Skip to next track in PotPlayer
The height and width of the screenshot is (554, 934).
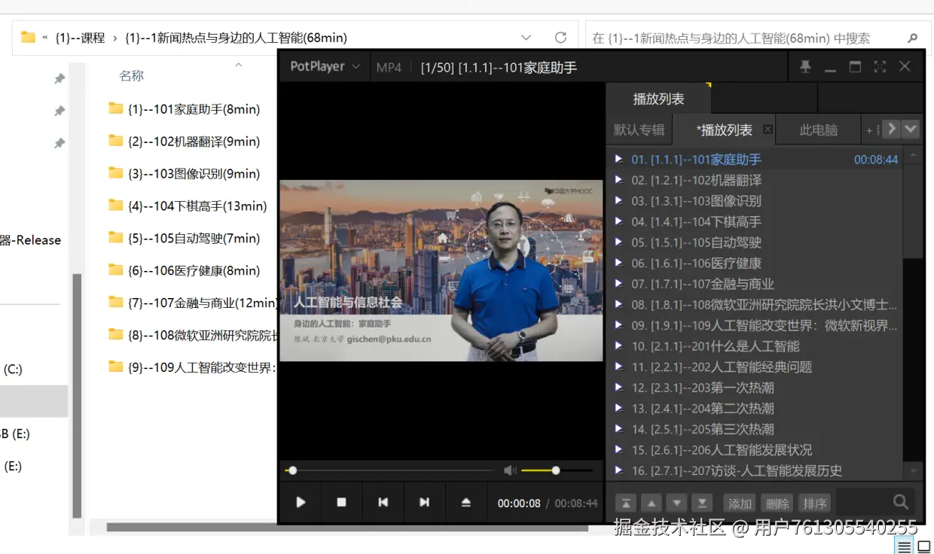tap(424, 502)
